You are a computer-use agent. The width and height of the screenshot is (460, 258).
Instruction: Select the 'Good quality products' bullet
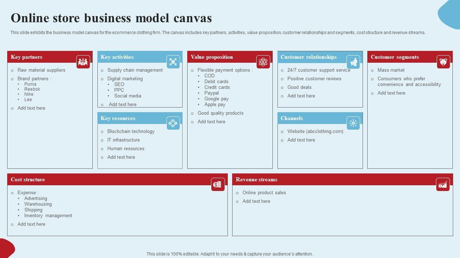(x=221, y=113)
